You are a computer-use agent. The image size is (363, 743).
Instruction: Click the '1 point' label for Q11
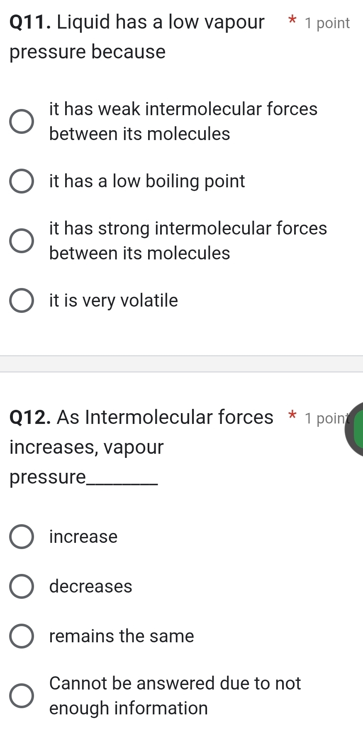point(327,23)
